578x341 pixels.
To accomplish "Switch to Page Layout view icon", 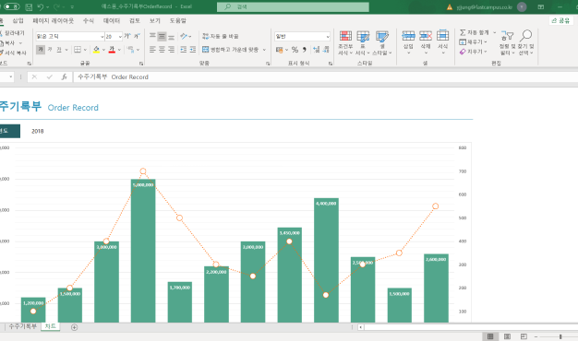I will point(507,336).
